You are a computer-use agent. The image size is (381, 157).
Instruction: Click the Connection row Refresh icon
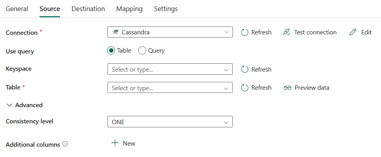click(244, 32)
